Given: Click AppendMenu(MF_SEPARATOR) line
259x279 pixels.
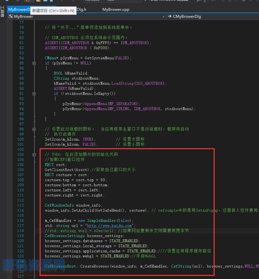Looking at the screenshot, I should pos(101,104).
